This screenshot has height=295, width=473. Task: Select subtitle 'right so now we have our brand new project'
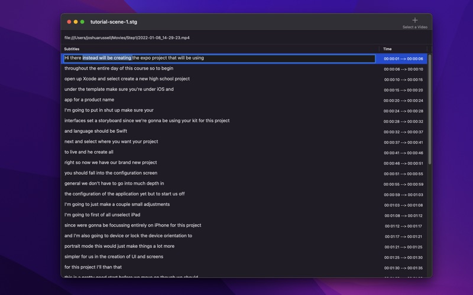click(111, 163)
